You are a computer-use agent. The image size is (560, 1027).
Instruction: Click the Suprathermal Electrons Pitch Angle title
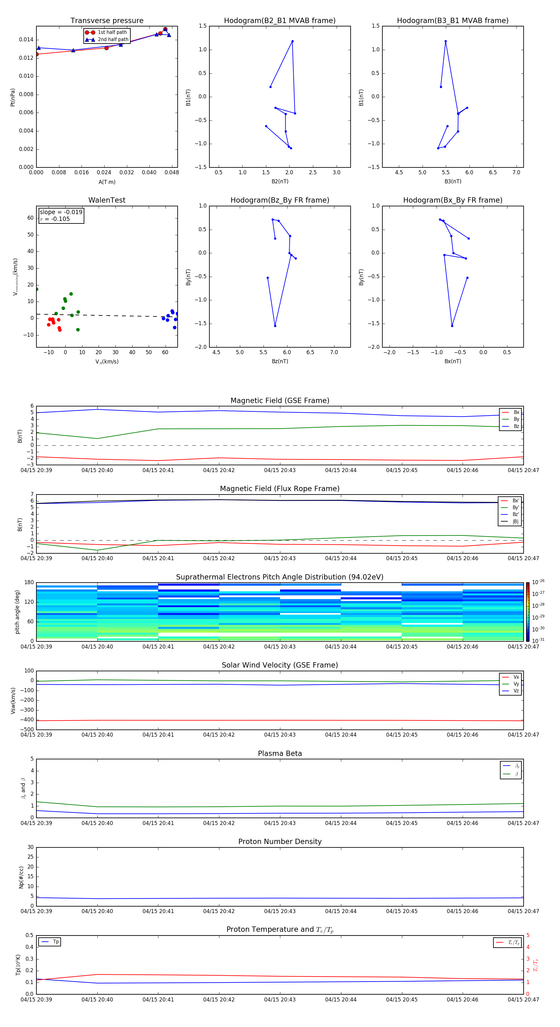click(x=280, y=577)
